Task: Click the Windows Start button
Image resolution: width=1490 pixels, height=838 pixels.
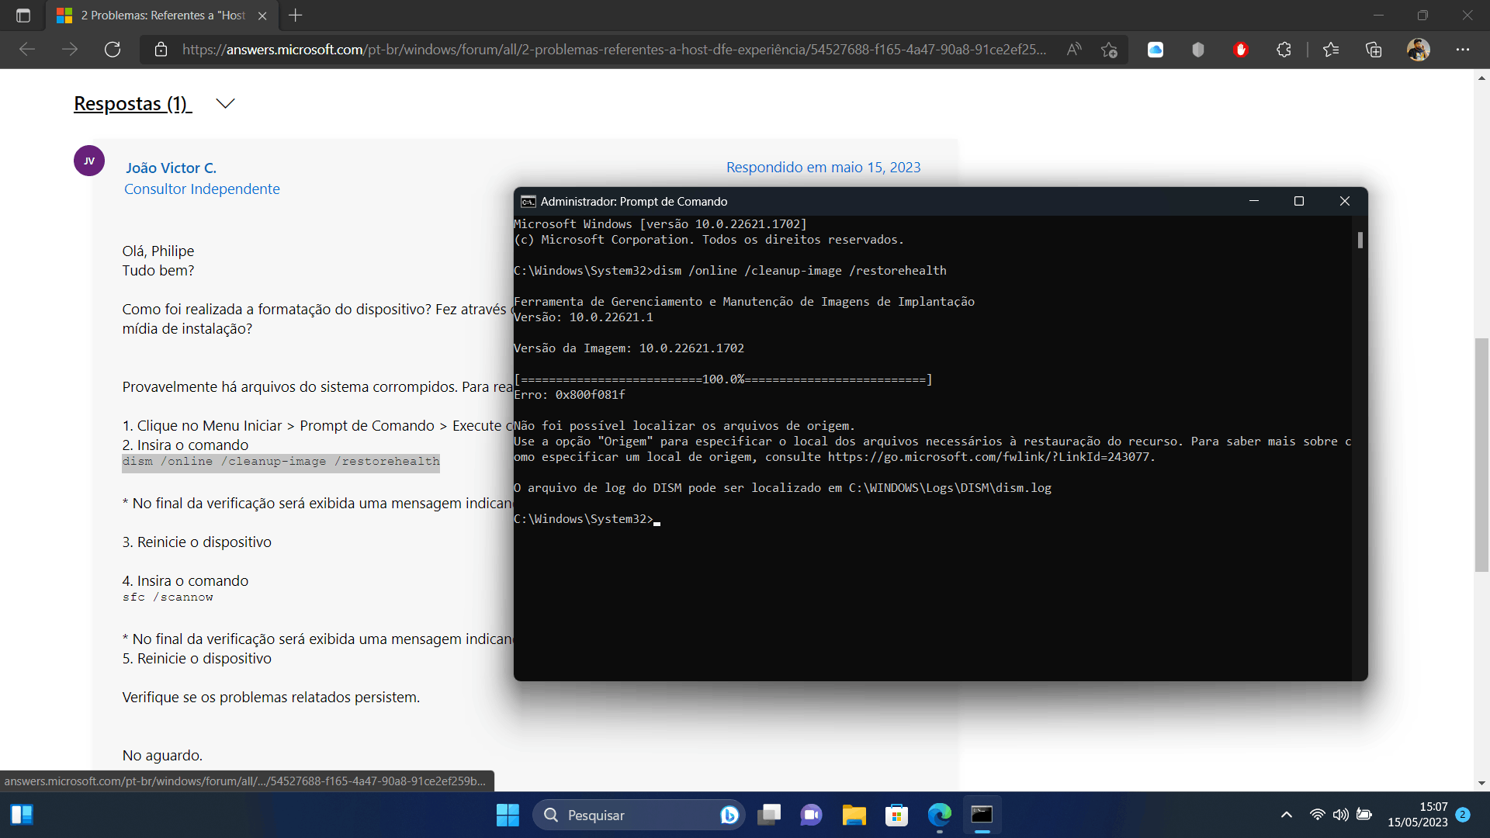Action: click(x=508, y=815)
